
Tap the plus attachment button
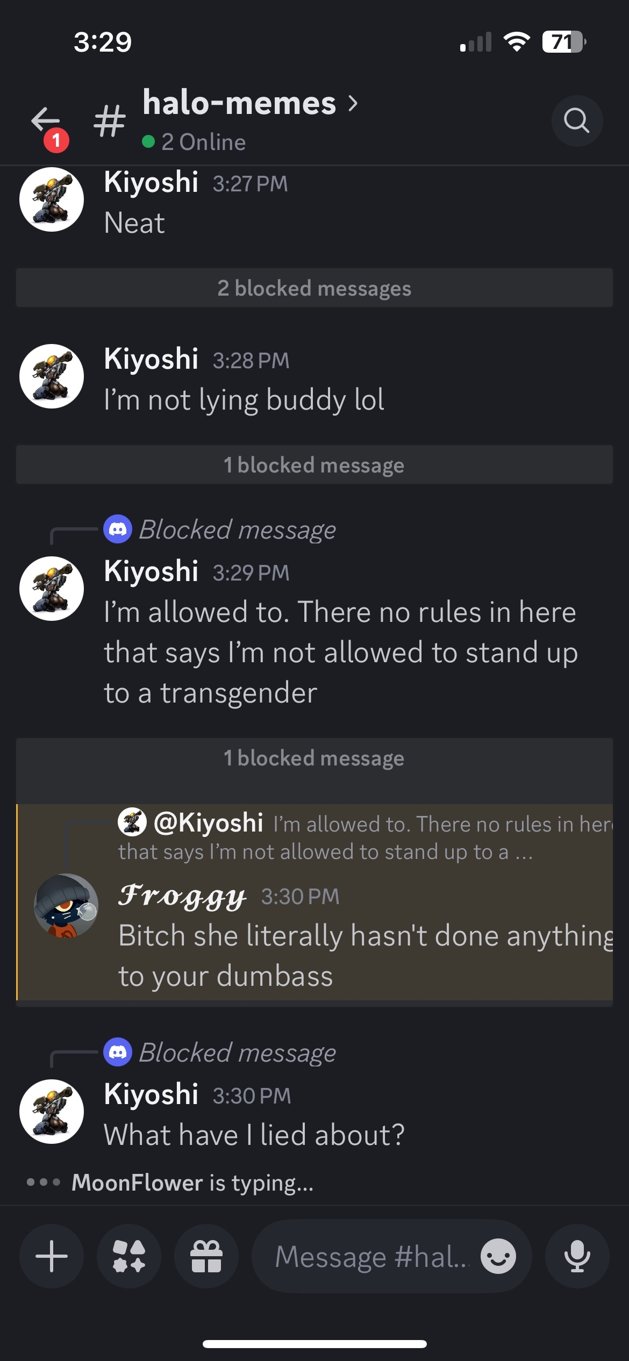pyautogui.click(x=52, y=1256)
